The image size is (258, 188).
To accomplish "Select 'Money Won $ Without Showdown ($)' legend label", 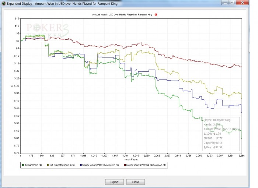I will 146,165.
